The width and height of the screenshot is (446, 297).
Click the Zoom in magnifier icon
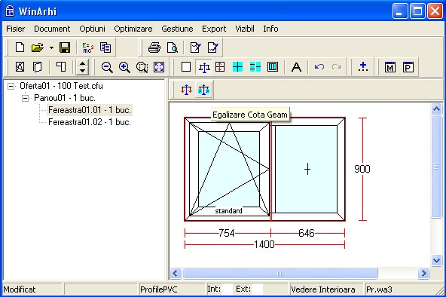tap(124, 67)
